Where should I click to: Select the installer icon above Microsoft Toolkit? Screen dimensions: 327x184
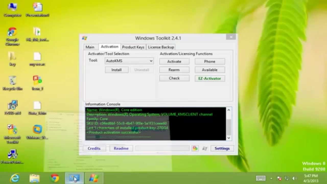[x=12, y=107]
